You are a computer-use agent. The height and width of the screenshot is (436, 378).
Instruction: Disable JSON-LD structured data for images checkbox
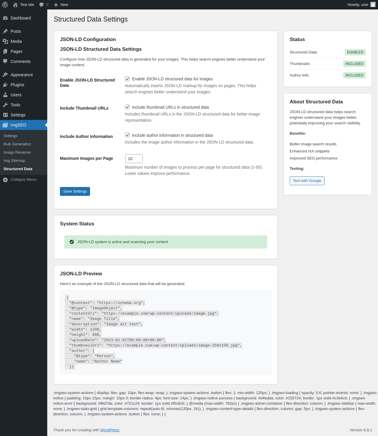[127, 79]
